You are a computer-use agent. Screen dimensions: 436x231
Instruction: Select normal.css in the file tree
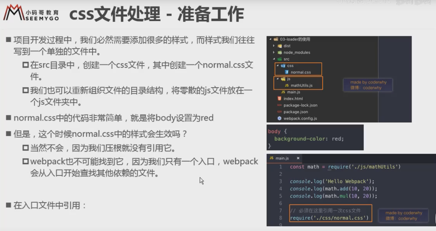point(301,72)
